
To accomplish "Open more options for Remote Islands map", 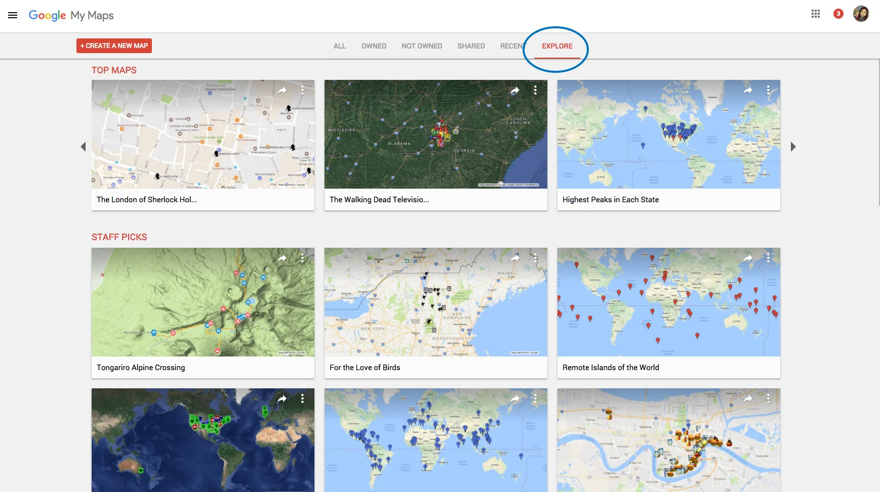I will tap(768, 258).
